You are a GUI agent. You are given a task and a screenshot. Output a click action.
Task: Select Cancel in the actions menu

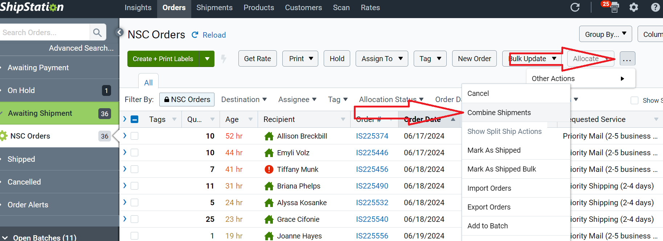[x=516, y=93]
